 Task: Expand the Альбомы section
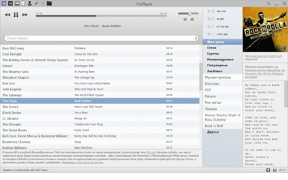click(x=223, y=71)
